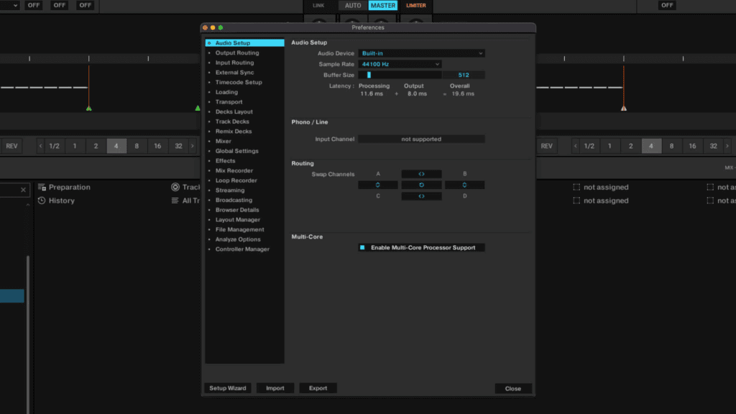Image resolution: width=736 pixels, height=414 pixels.
Task: Toggle Enable Multi-Core Processor Support checkbox
Action: tap(362, 247)
